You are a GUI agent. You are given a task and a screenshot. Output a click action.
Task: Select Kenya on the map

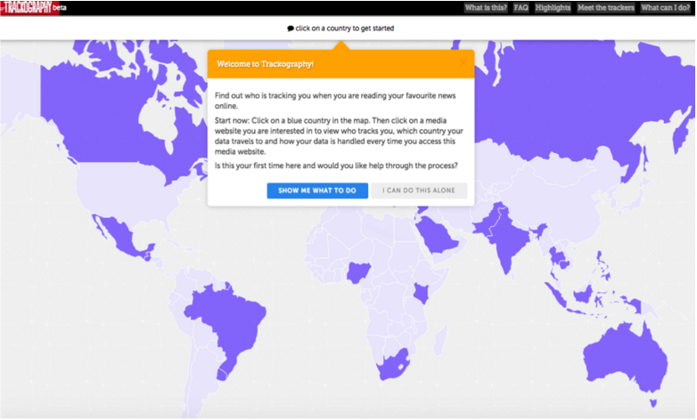[x=421, y=293]
